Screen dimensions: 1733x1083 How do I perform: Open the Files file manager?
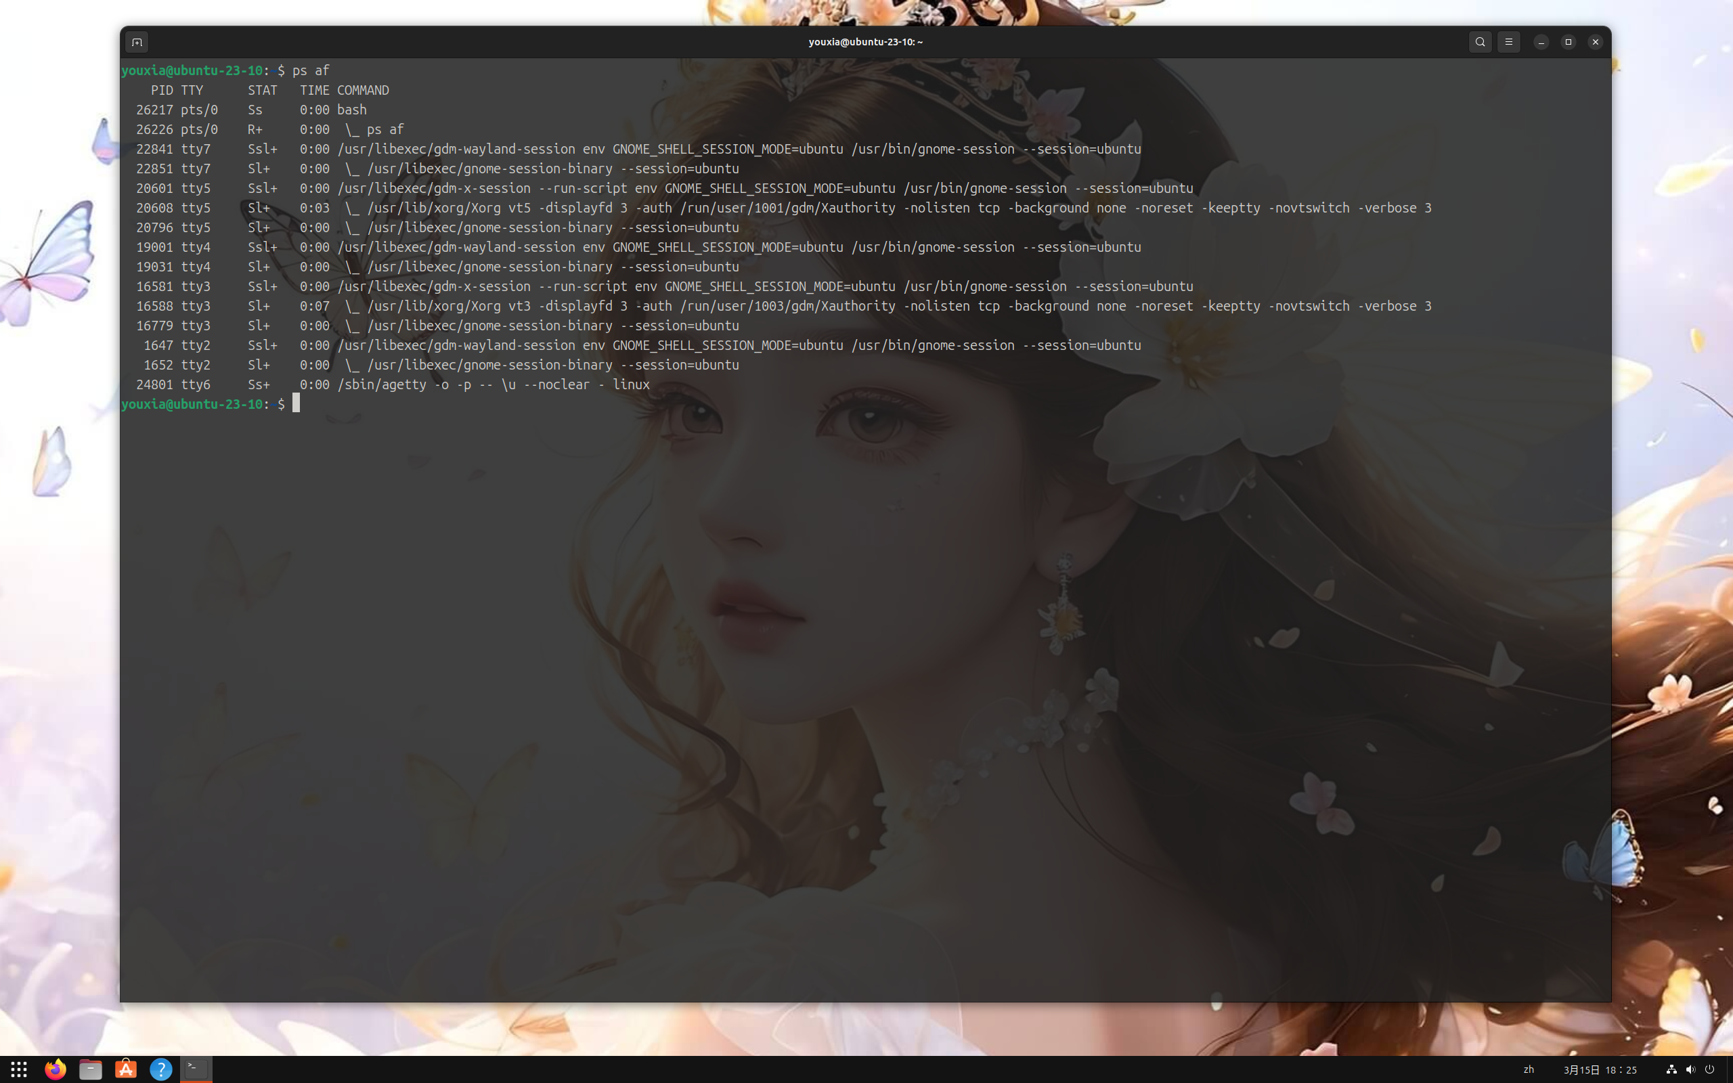click(90, 1069)
